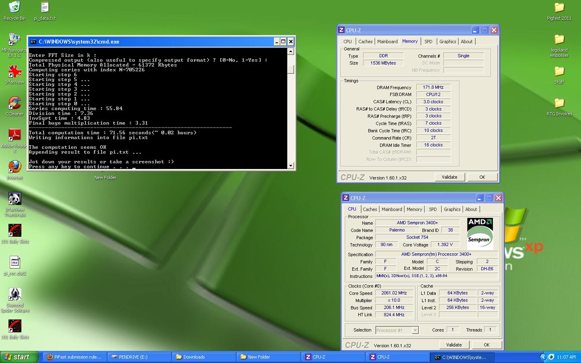581x363 pixels.
Task: Click CPU-Z Z icon in CPU window title
Action: click(346, 198)
